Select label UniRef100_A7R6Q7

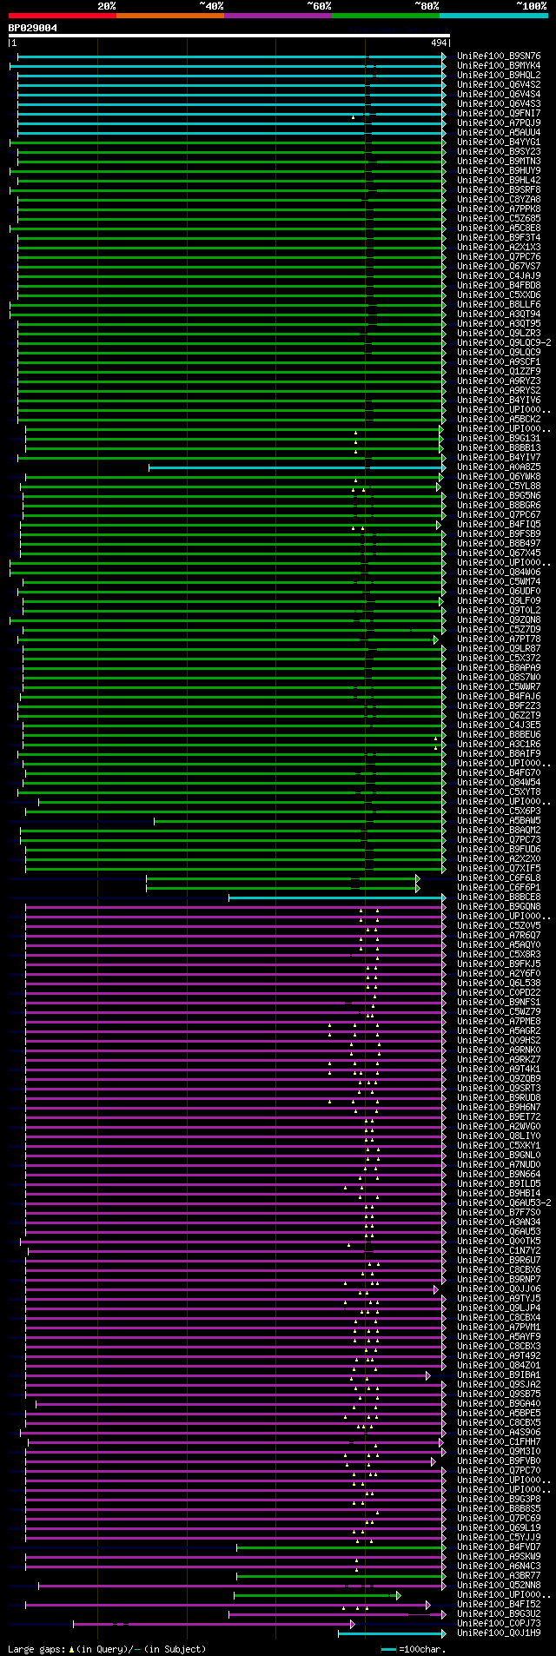(x=499, y=936)
